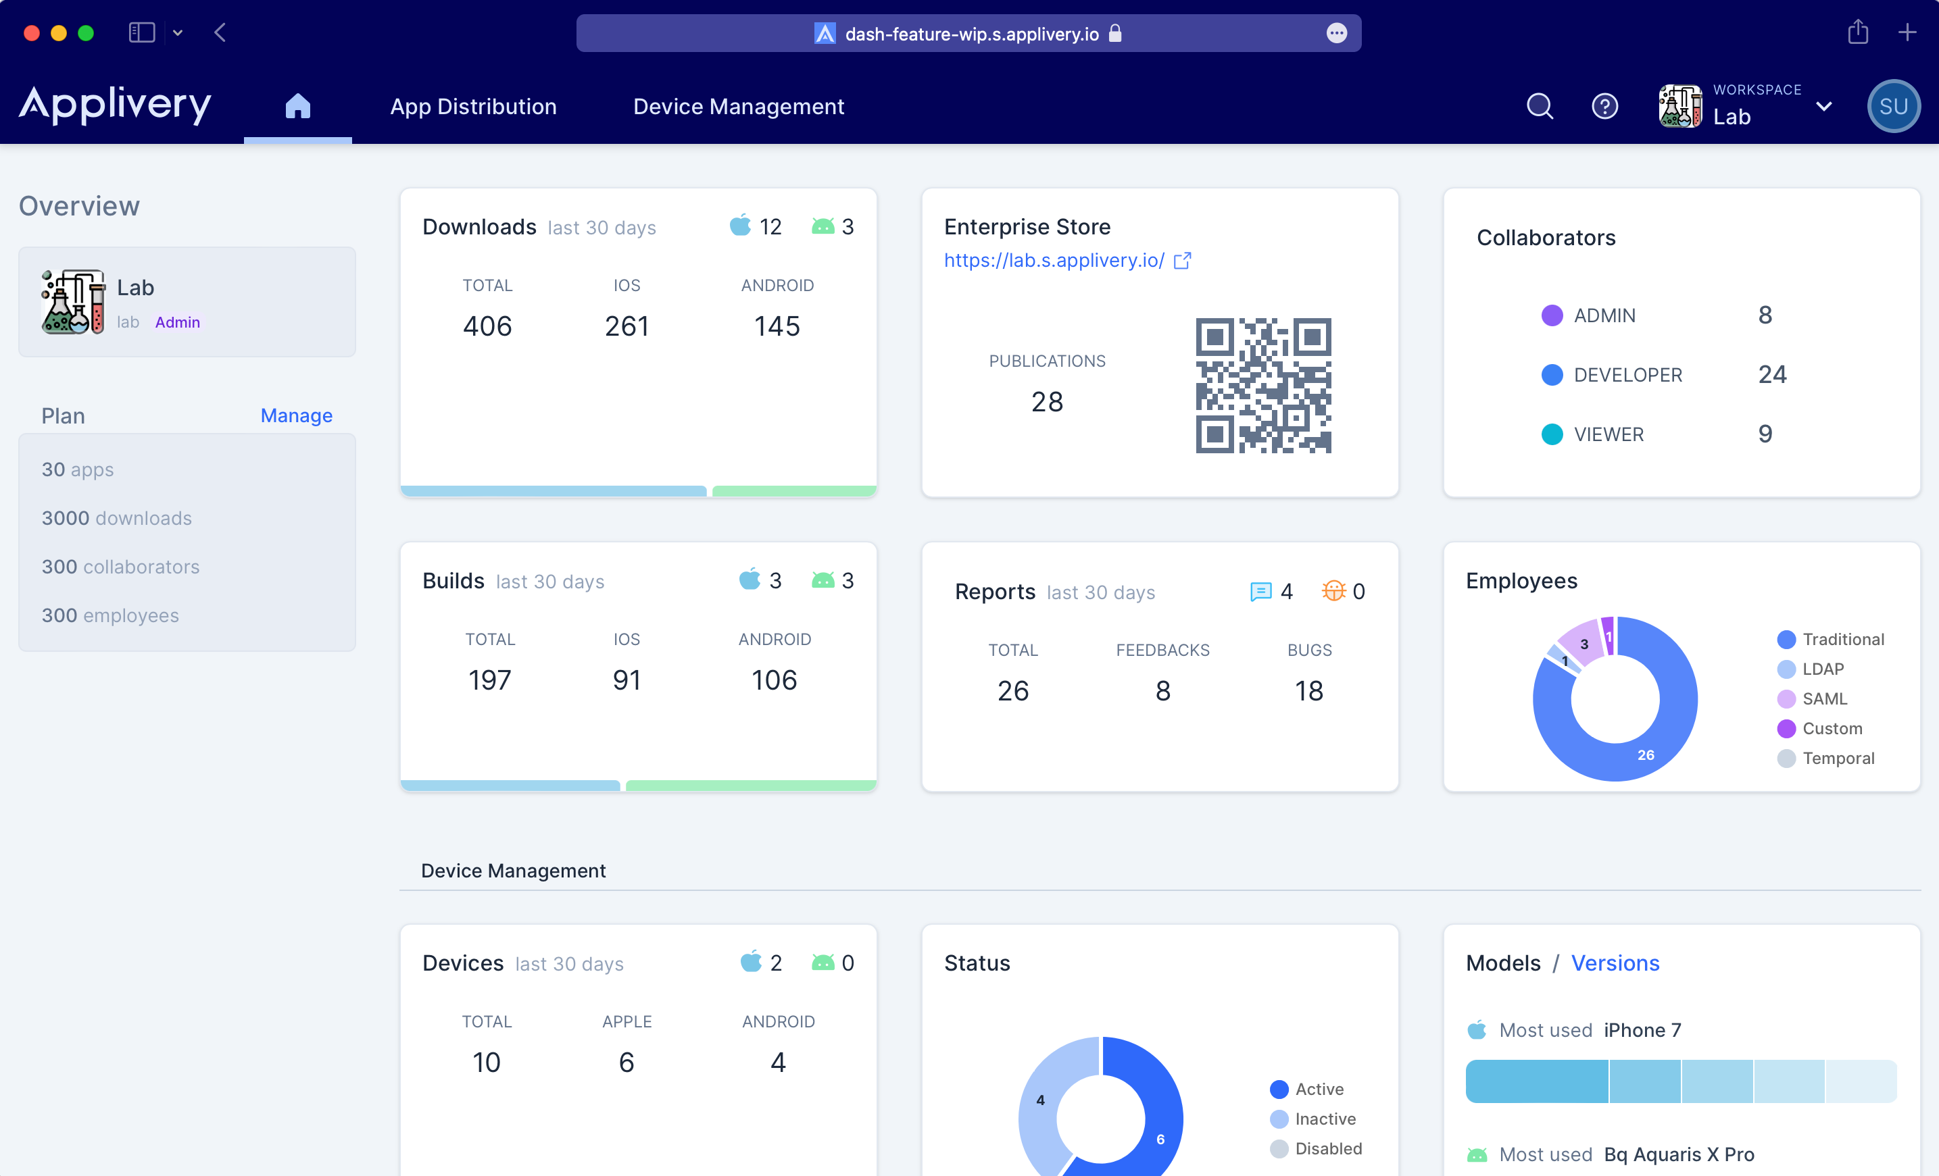Viewport: 1939px width, 1176px height.
Task: Expand the Lab workspace dropdown
Action: coord(1825,106)
